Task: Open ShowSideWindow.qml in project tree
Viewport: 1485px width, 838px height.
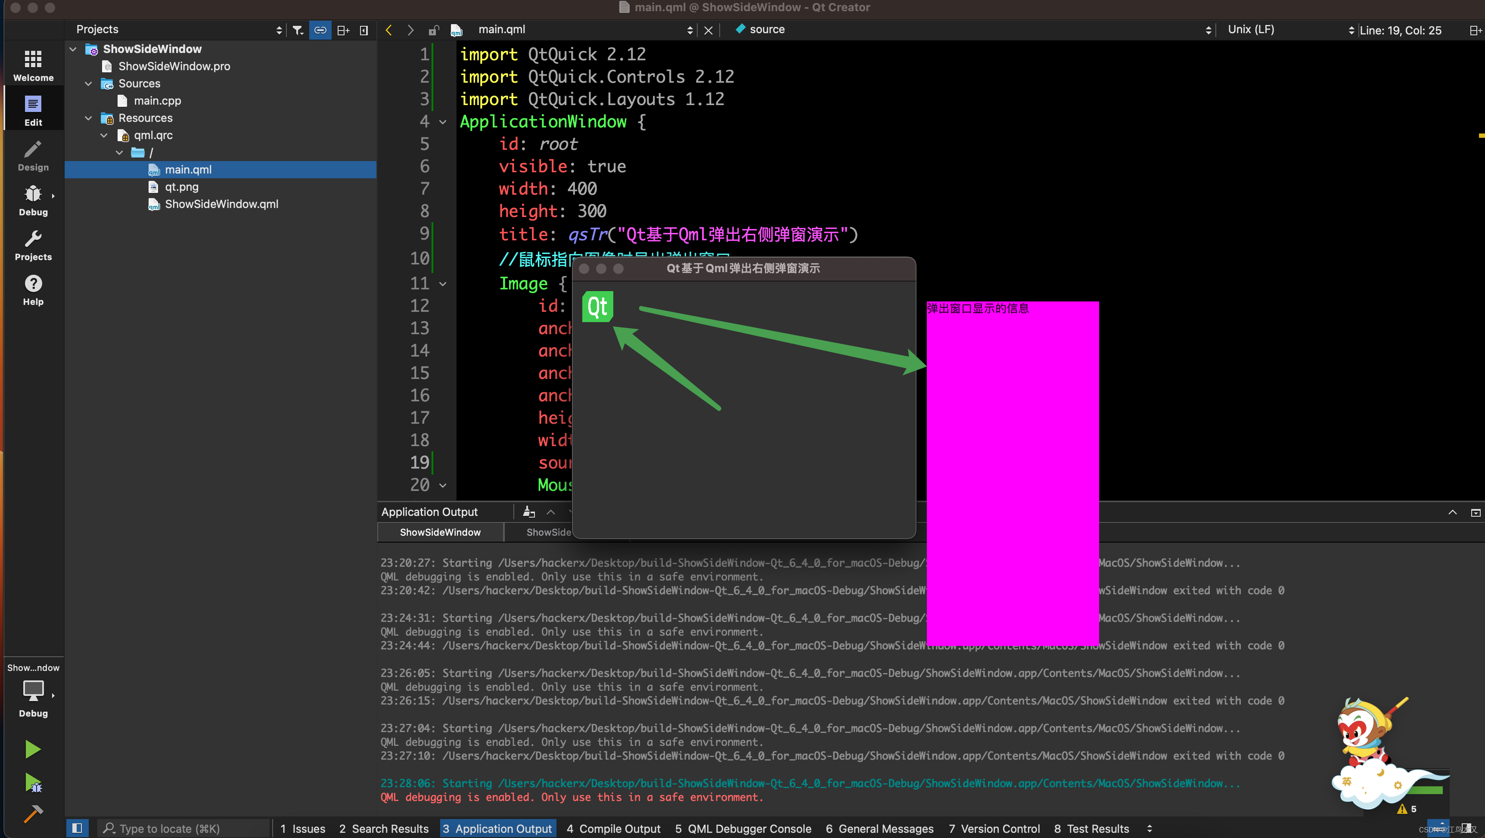Action: pos(221,204)
